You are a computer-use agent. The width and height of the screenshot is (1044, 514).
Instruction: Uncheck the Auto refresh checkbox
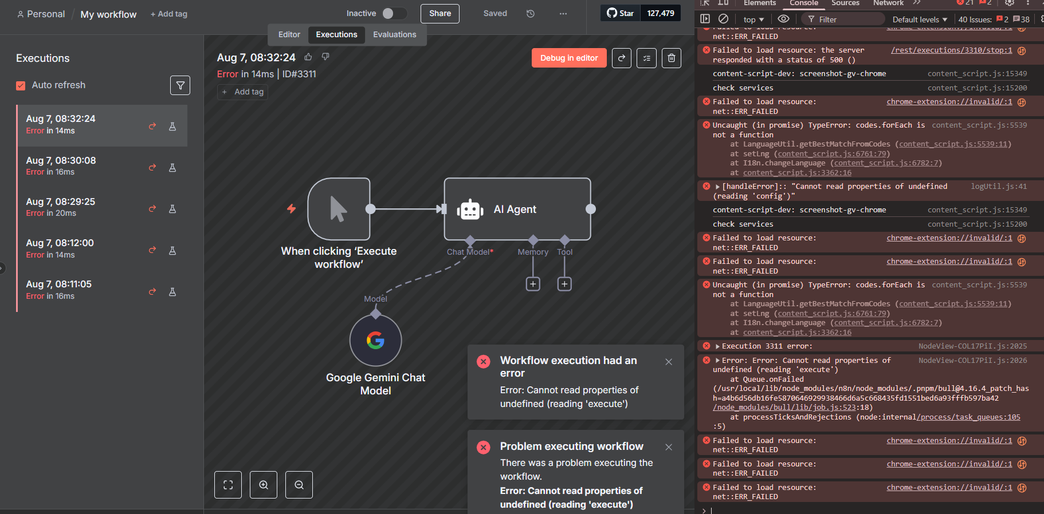(x=21, y=85)
